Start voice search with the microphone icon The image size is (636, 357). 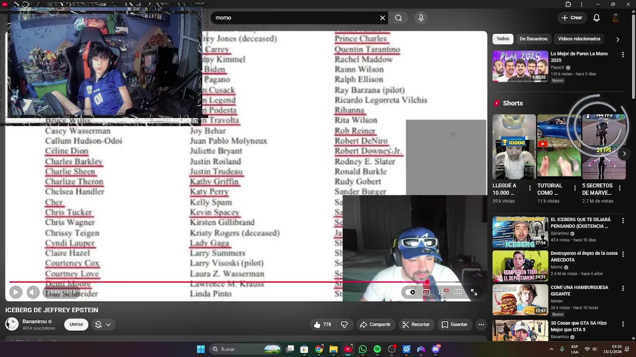pyautogui.click(x=421, y=18)
